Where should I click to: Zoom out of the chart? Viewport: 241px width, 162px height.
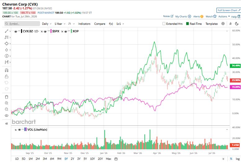point(7,109)
